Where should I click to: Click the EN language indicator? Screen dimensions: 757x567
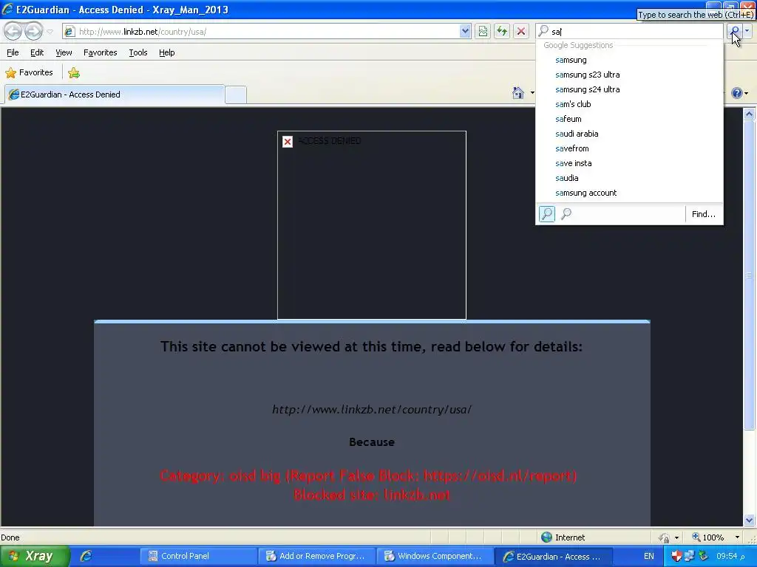tap(649, 556)
